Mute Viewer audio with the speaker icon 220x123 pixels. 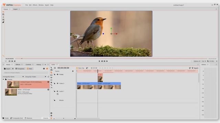point(15,61)
